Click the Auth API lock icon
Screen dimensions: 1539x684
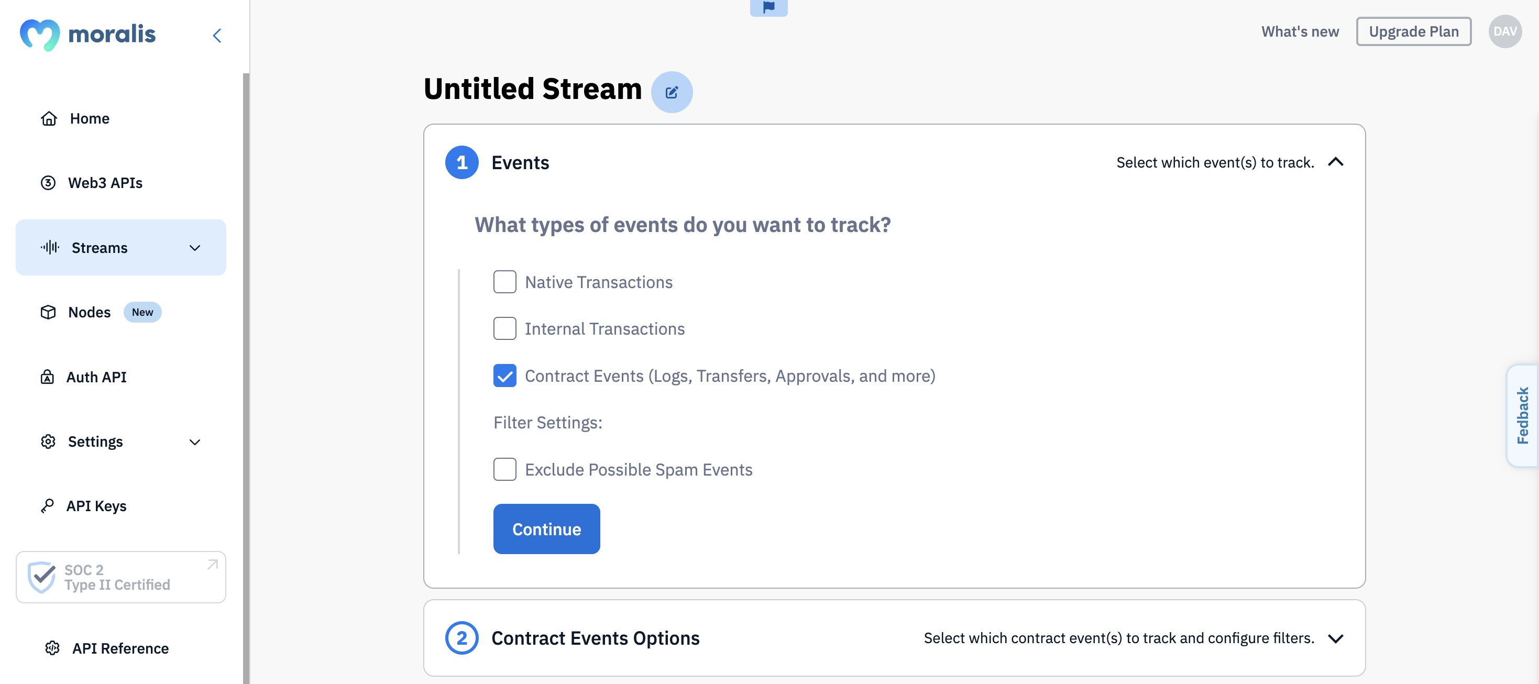click(47, 377)
